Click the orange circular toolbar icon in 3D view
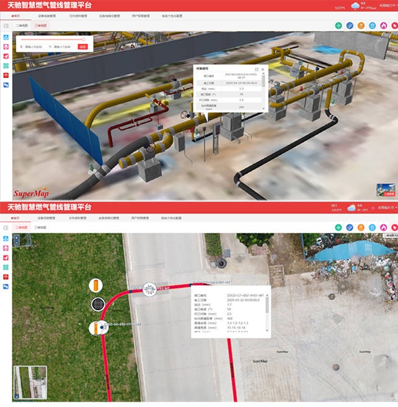398x407 pixels. click(361, 26)
